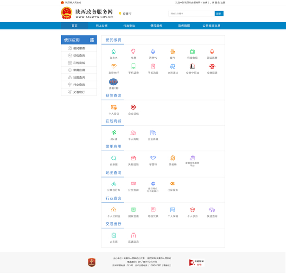Open the 善融E购 blue oval icon

tap(114, 82)
